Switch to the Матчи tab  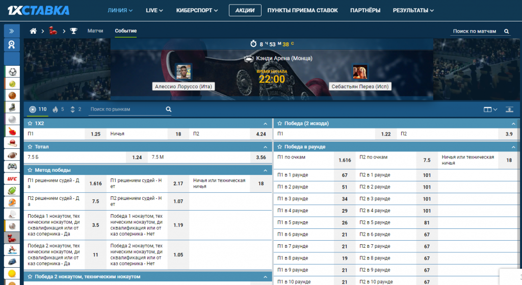pyautogui.click(x=95, y=31)
